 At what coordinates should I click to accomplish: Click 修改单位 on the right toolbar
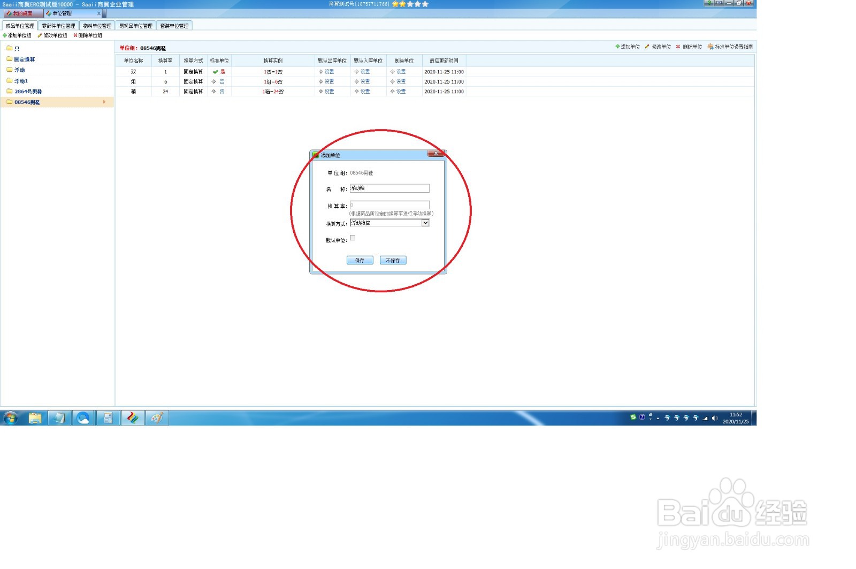658,47
